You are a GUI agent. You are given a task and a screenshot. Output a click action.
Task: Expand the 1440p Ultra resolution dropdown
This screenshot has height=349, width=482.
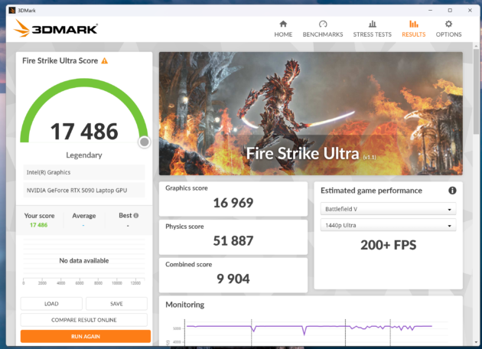point(388,225)
